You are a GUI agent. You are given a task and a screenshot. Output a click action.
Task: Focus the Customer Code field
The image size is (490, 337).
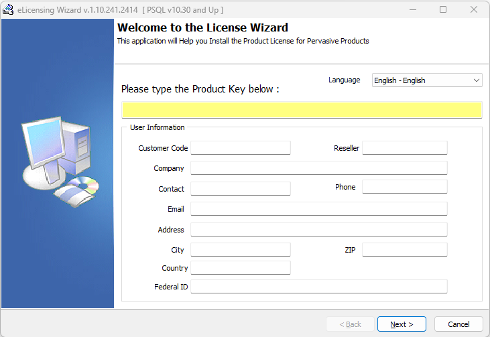(x=241, y=147)
